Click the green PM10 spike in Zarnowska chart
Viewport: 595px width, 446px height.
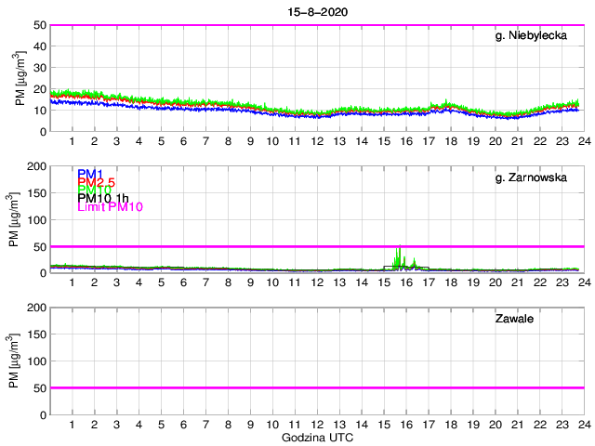point(399,256)
